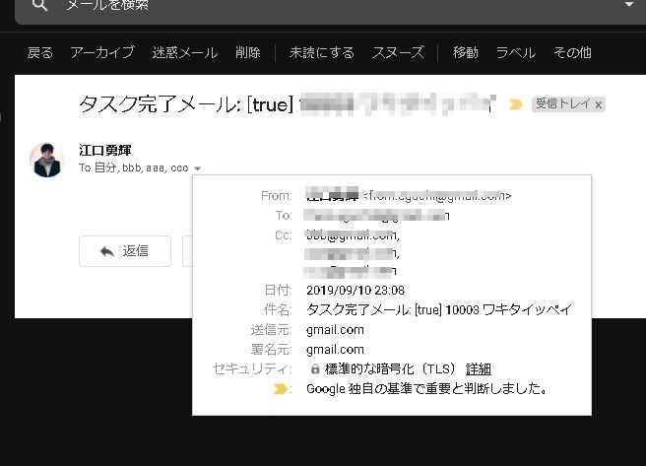646x466 pixels.
Task: Click the 受信トレイ label chip
Action: click(x=562, y=103)
